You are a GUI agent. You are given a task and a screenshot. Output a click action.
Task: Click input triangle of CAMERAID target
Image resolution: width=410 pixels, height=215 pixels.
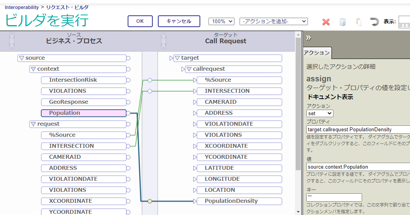(x=195, y=102)
